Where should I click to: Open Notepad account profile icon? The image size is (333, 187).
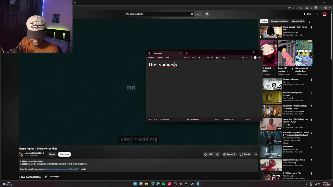[x=255, y=58]
